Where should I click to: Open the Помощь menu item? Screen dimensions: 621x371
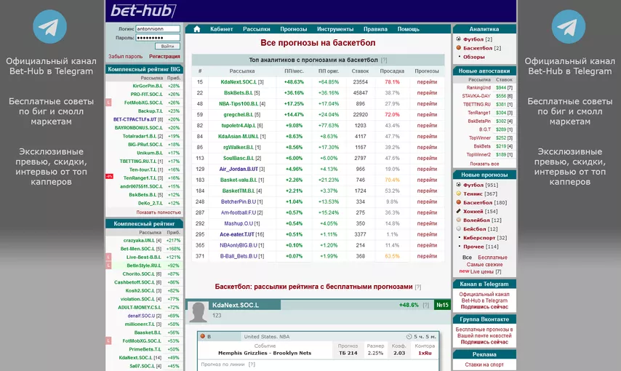[409, 29]
